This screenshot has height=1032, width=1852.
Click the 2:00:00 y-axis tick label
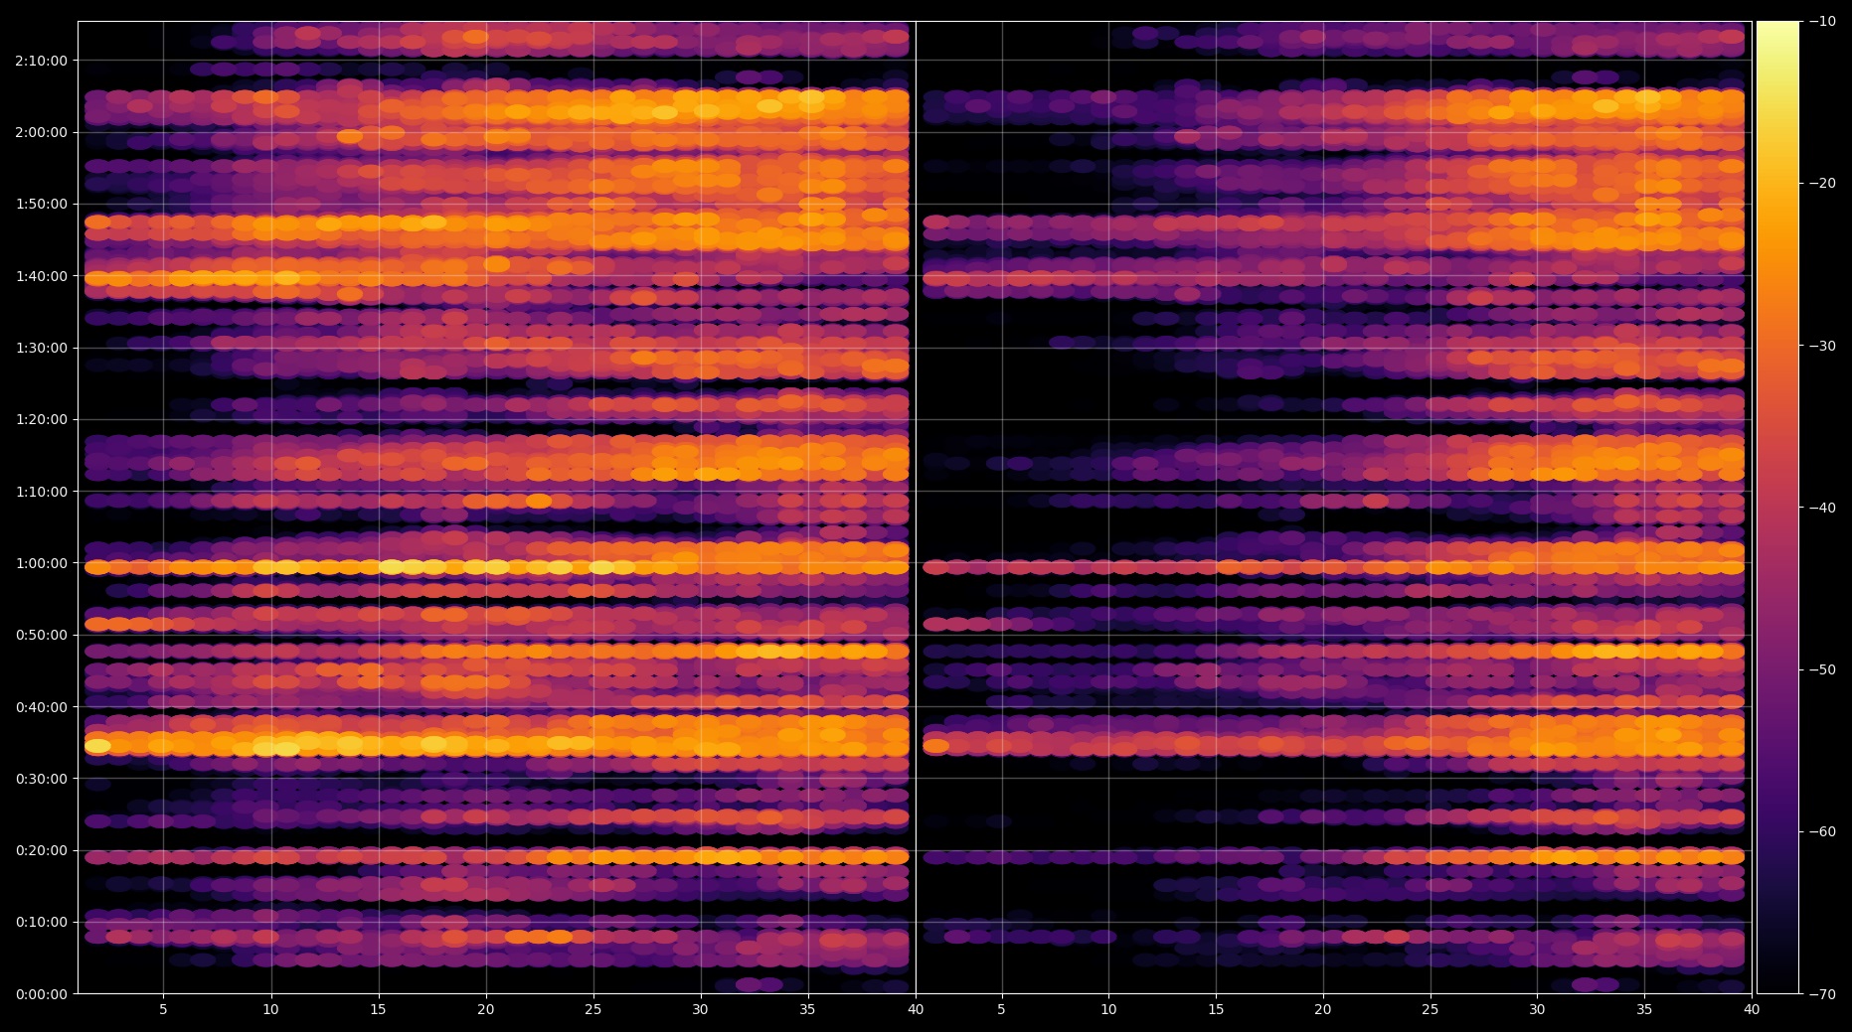(x=41, y=132)
